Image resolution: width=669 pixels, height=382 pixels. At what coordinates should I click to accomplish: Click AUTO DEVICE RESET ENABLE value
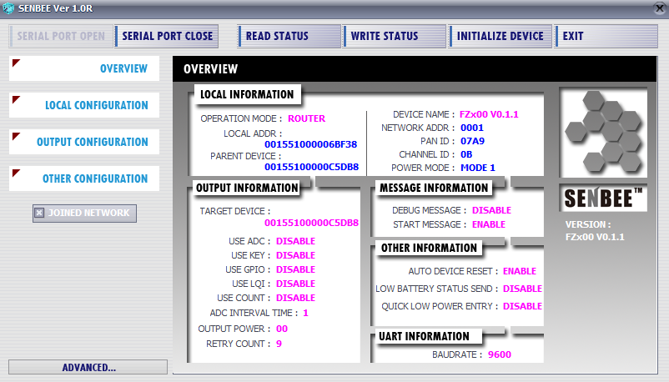(x=520, y=271)
